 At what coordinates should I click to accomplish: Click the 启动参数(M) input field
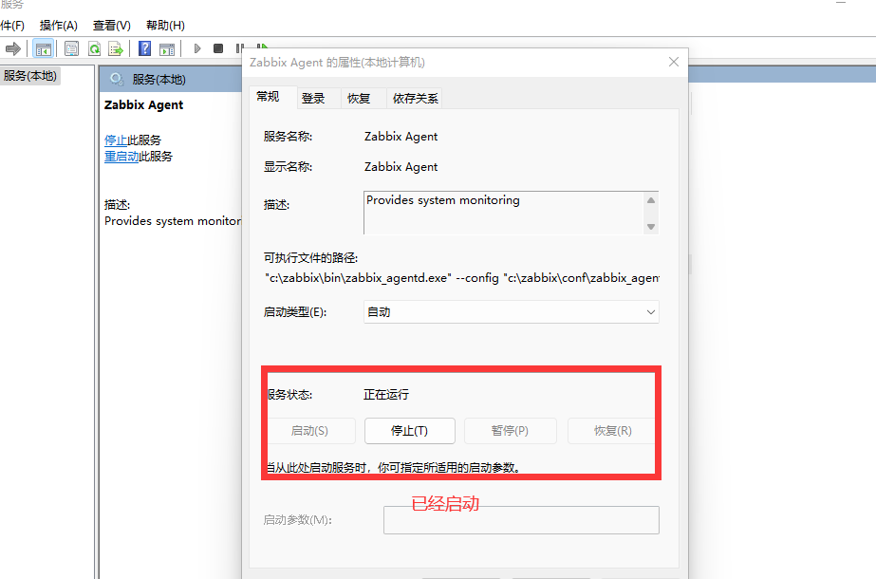tap(521, 520)
